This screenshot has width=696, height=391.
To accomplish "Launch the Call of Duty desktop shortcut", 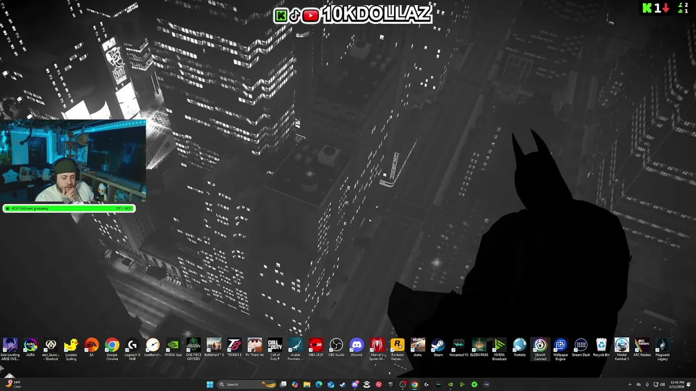I will pos(275,349).
